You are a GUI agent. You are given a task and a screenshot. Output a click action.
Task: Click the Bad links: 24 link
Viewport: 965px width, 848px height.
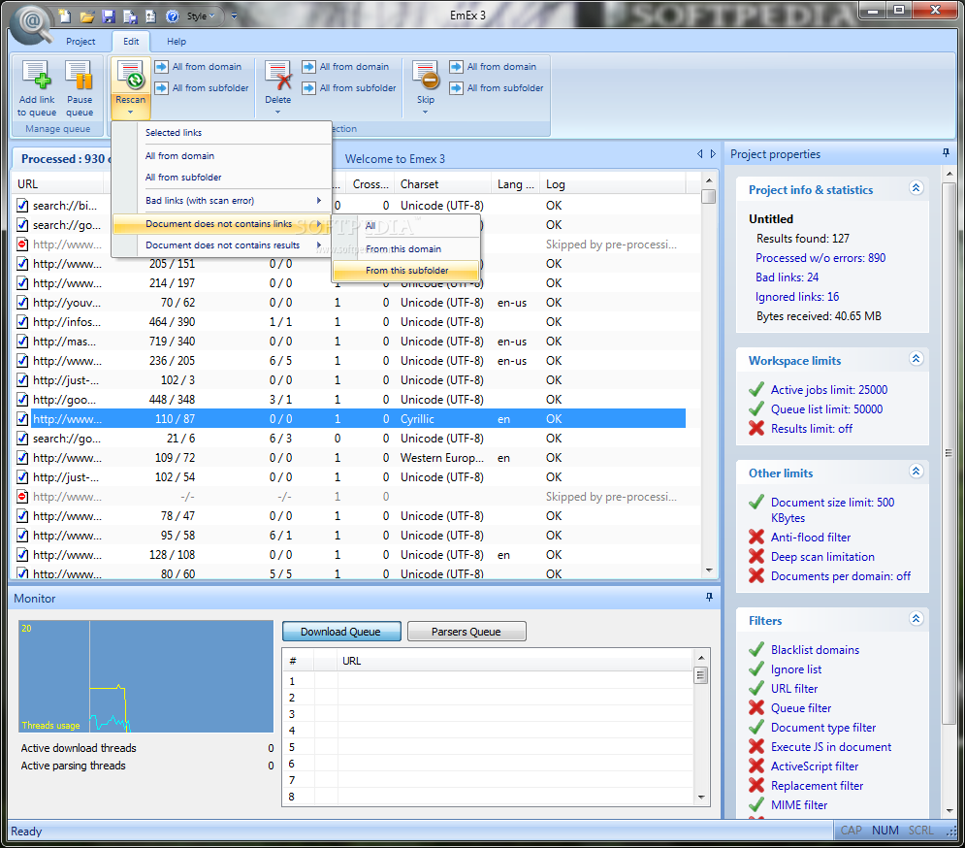pos(787,277)
